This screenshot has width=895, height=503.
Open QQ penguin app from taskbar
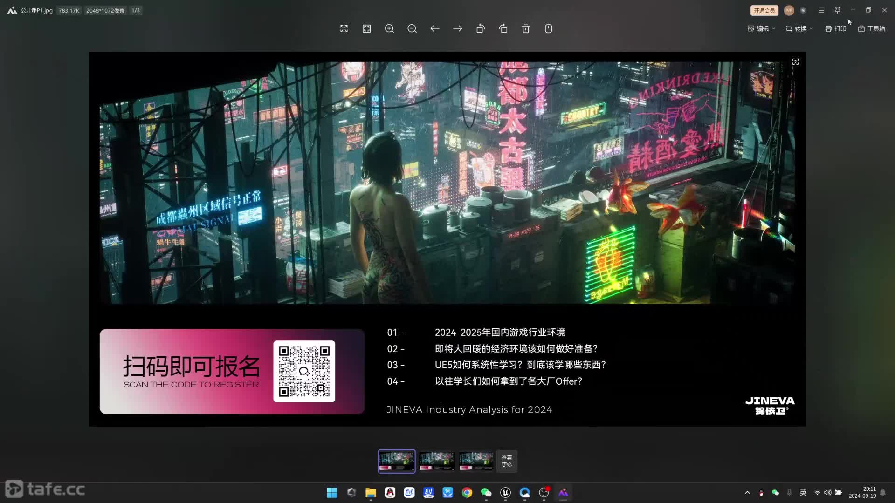(390, 493)
